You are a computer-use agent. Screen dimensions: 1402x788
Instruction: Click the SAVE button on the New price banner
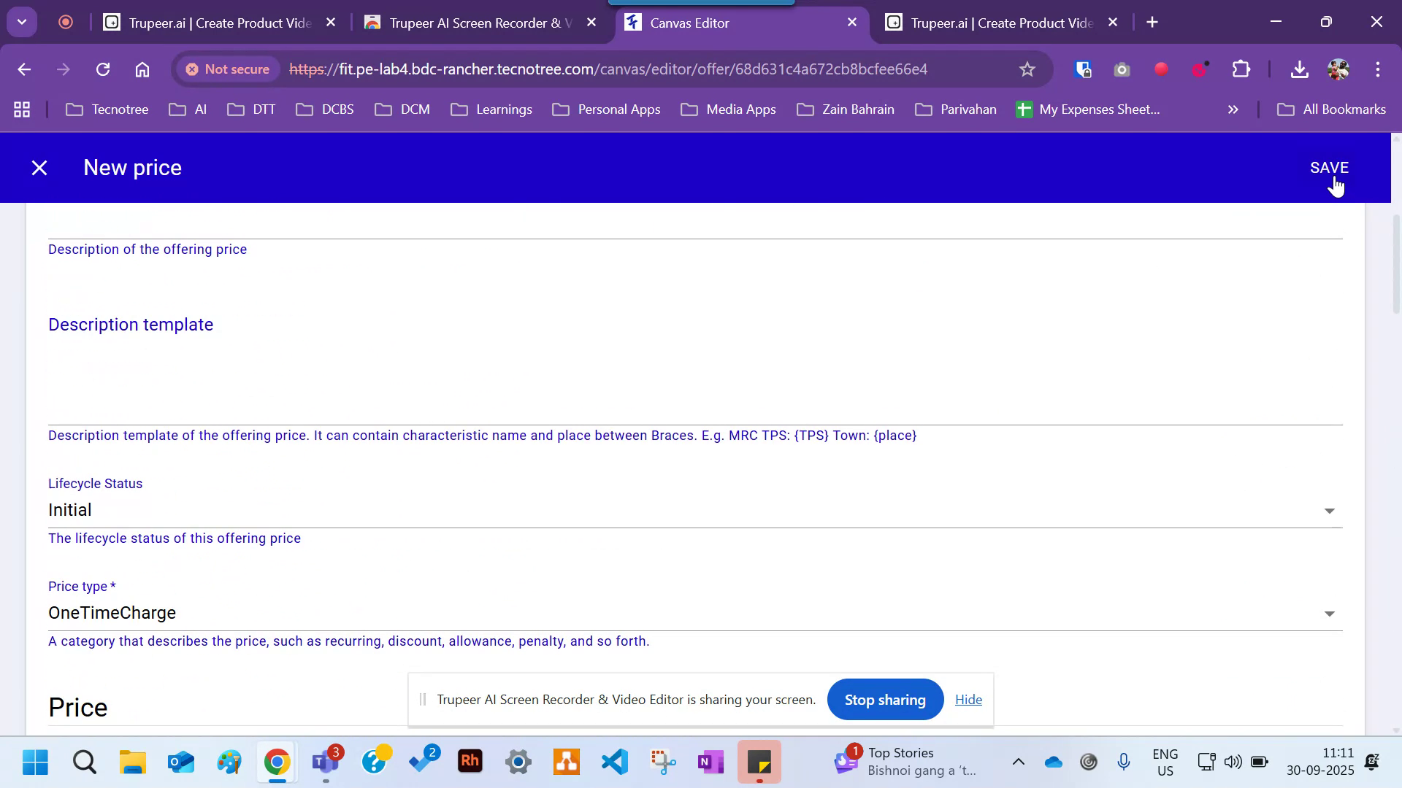click(1330, 167)
